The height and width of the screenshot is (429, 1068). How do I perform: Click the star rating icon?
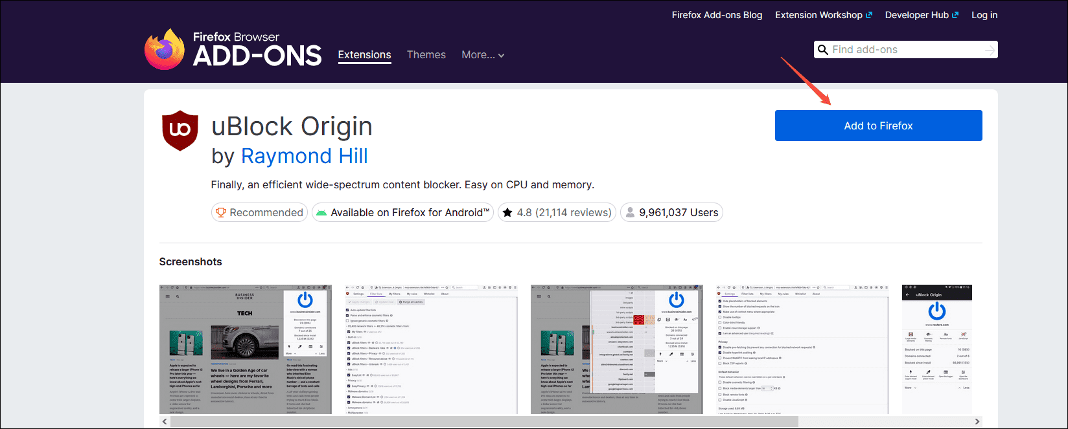pos(507,212)
